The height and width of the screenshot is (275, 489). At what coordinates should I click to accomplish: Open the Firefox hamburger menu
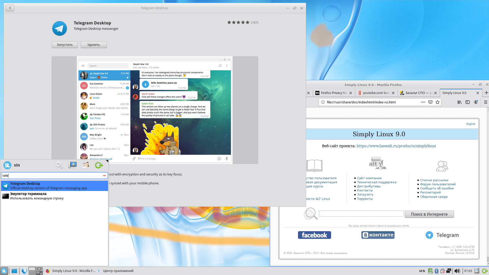click(x=485, y=102)
